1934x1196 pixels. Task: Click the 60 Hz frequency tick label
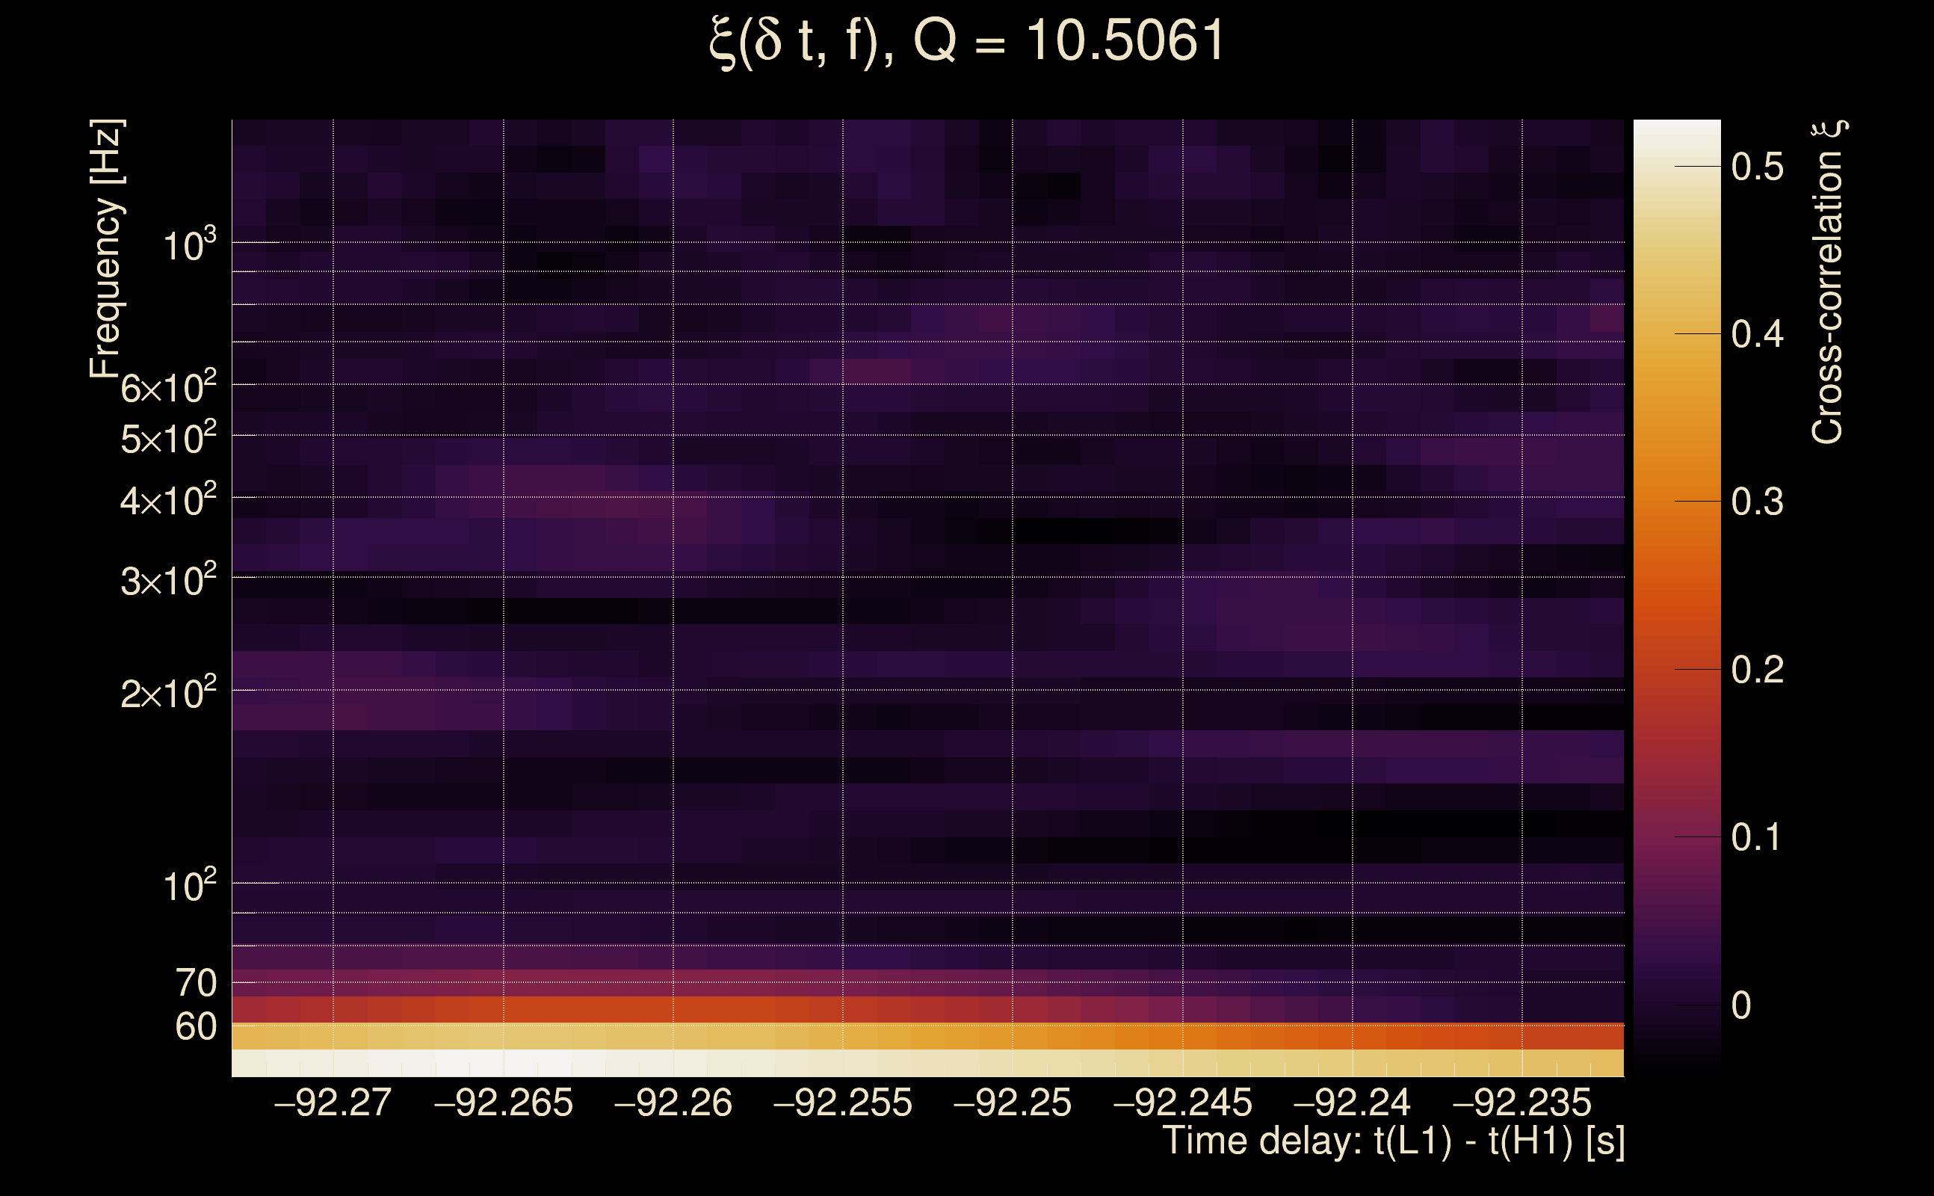click(x=195, y=1027)
